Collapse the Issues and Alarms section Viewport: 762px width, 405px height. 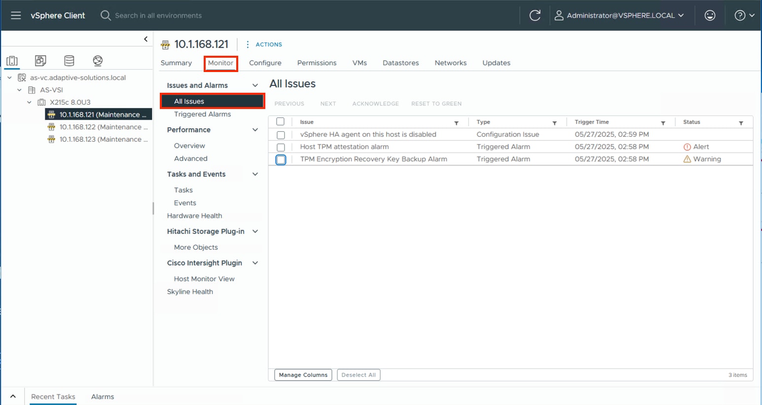tap(255, 85)
